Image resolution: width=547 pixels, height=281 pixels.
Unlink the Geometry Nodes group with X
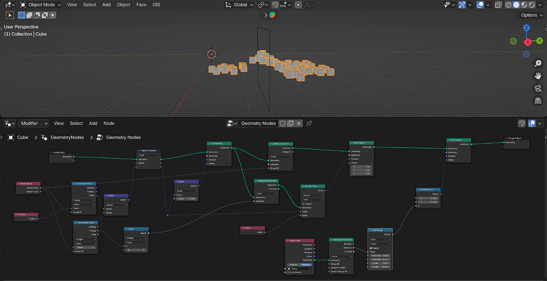[x=299, y=123]
